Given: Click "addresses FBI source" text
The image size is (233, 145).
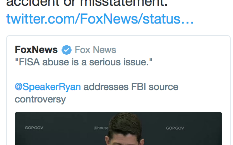Looking at the screenshot, I should [x=131, y=87].
